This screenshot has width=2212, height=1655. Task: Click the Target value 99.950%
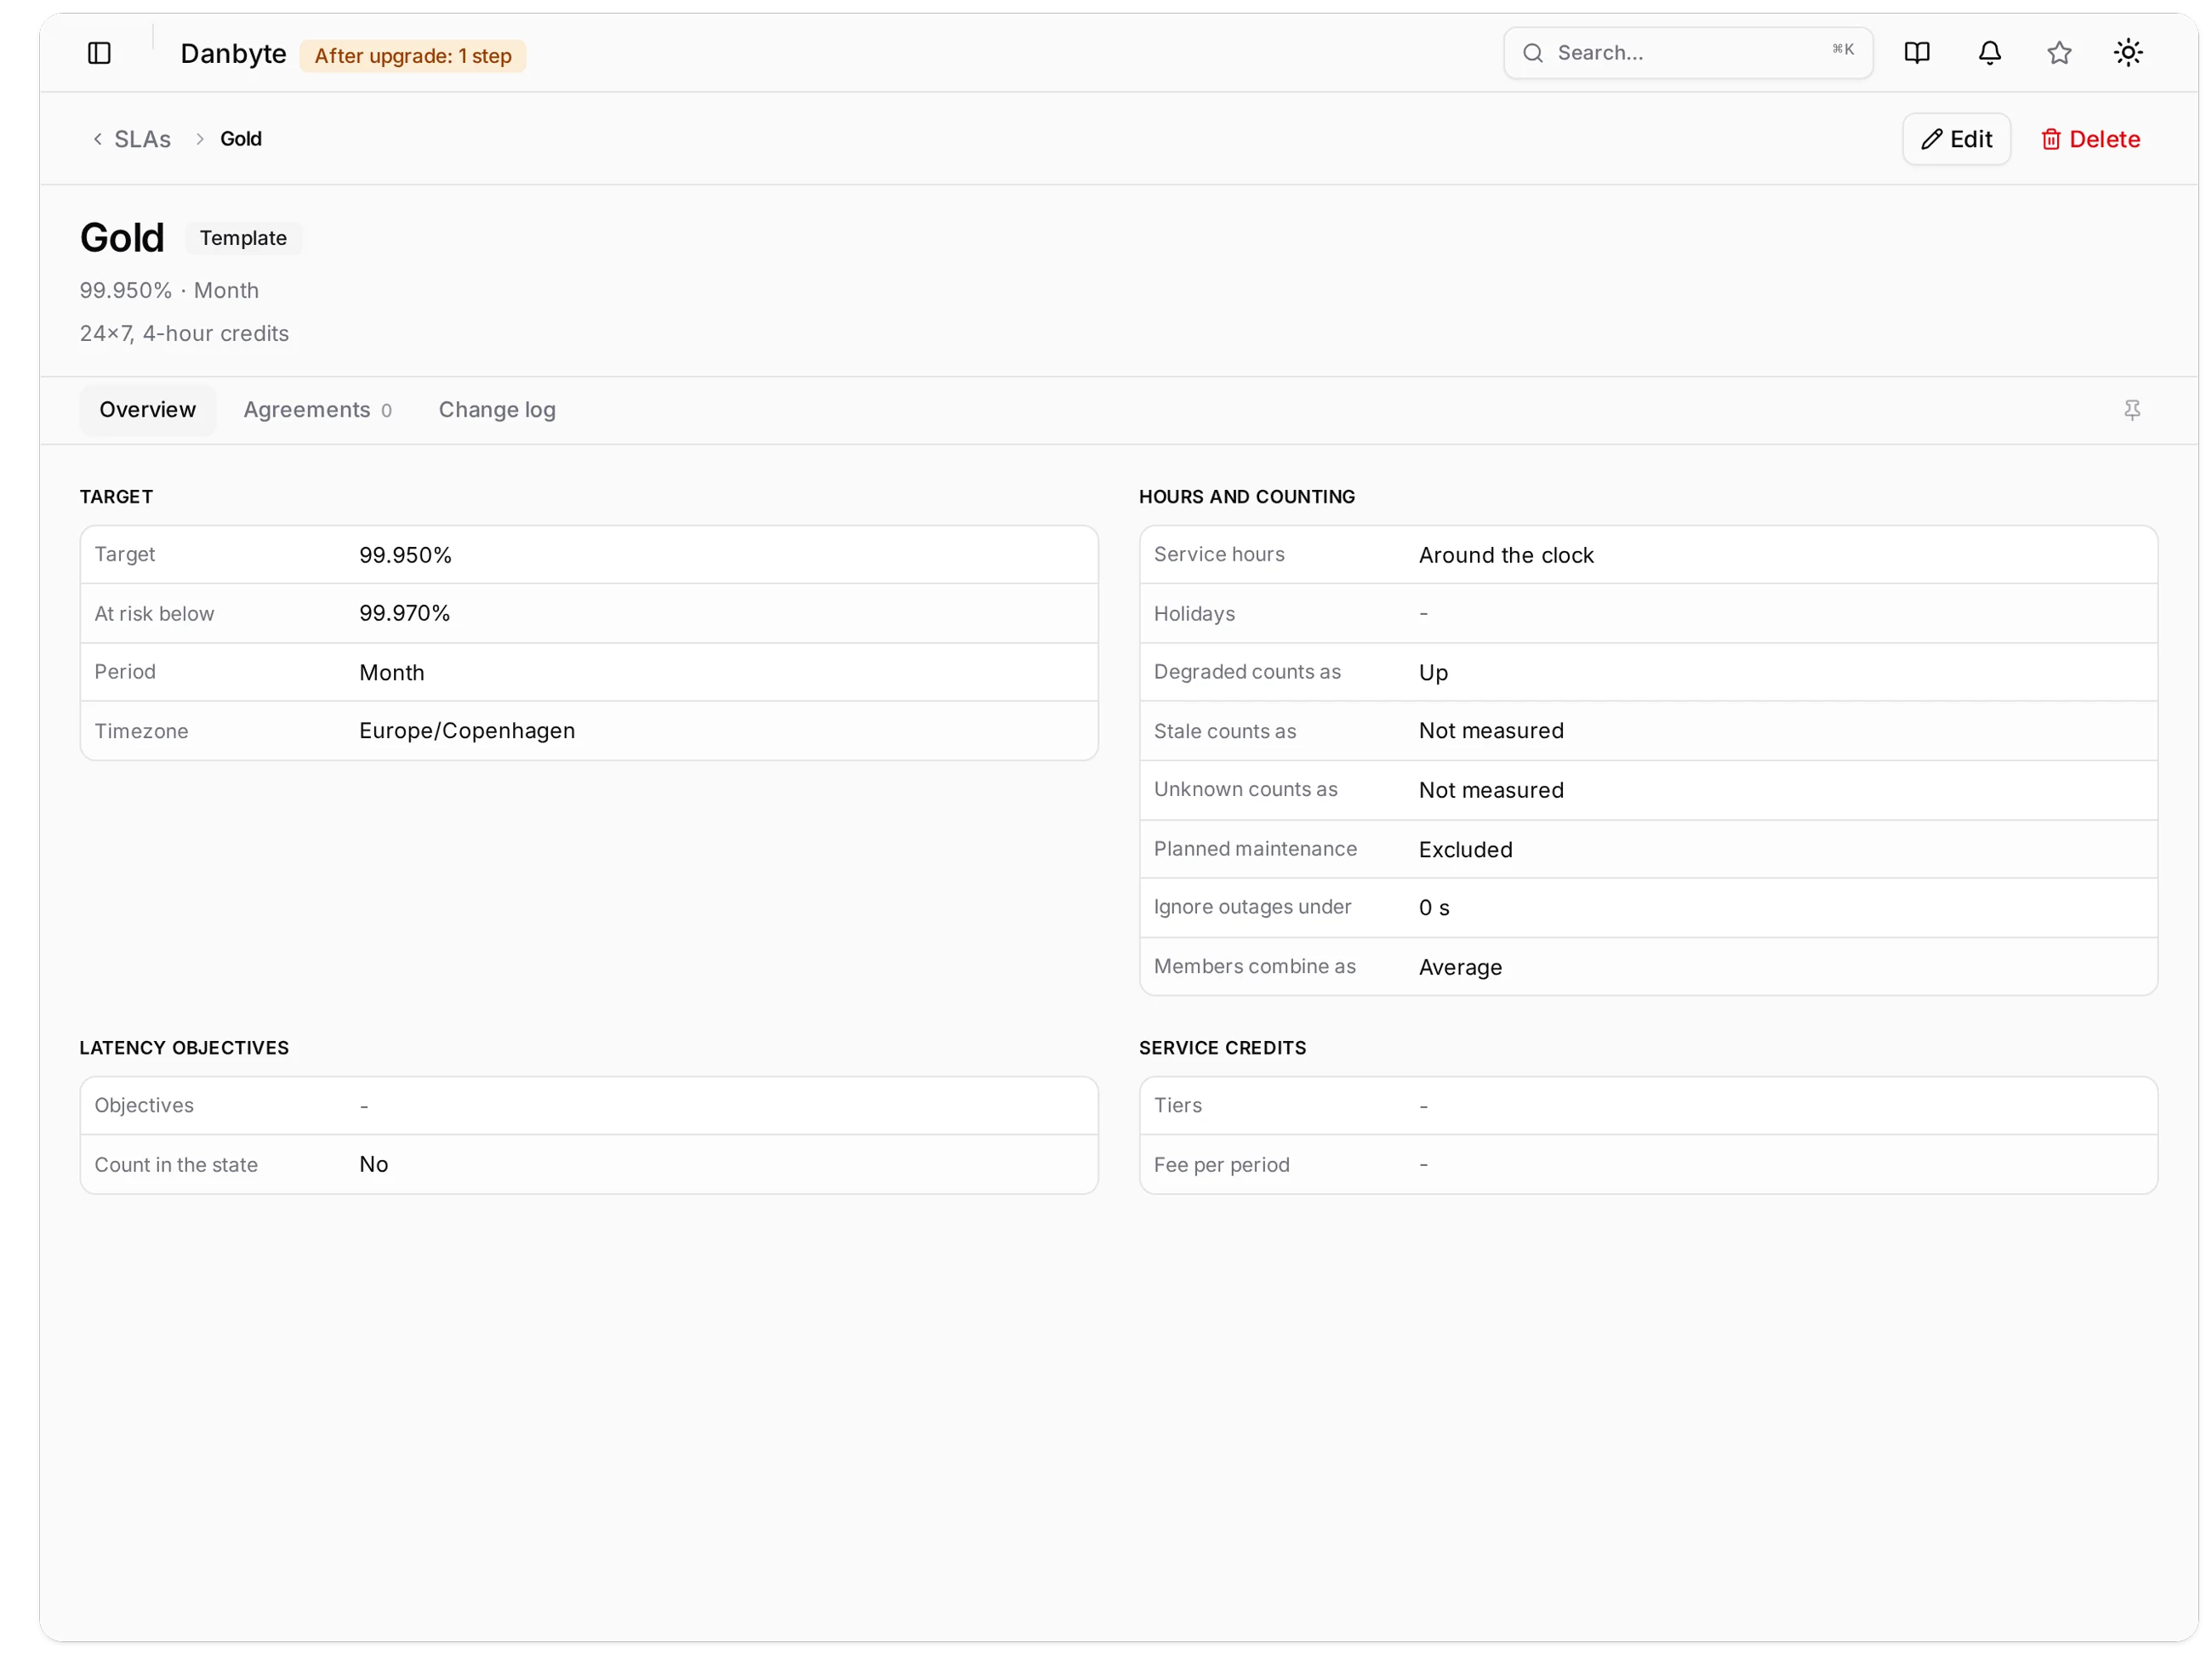click(x=405, y=555)
